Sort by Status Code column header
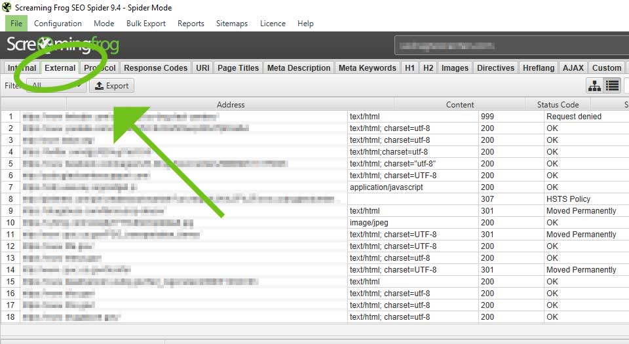Viewport: 629px width, 344px height. pyautogui.click(x=558, y=104)
